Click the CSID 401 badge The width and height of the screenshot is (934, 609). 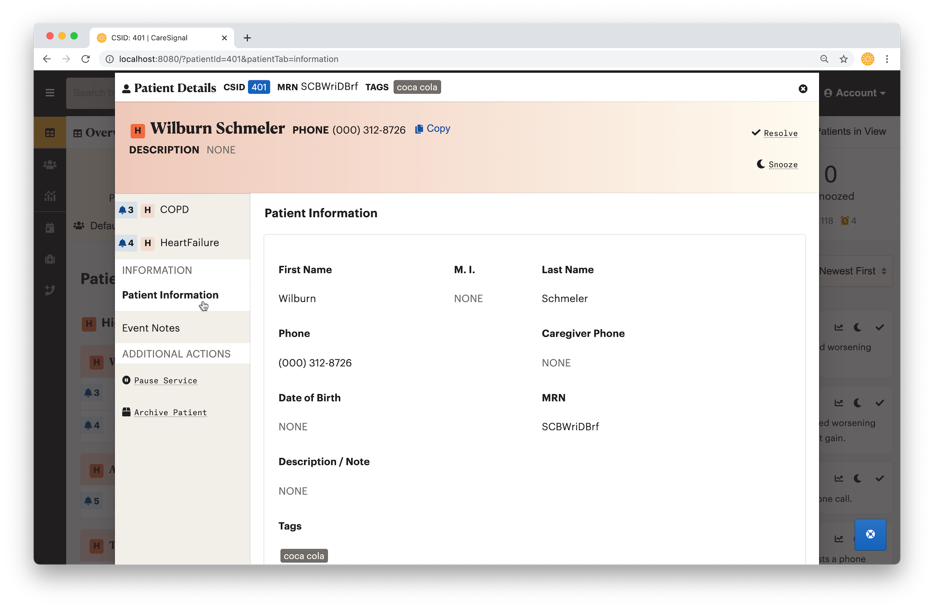tap(259, 87)
